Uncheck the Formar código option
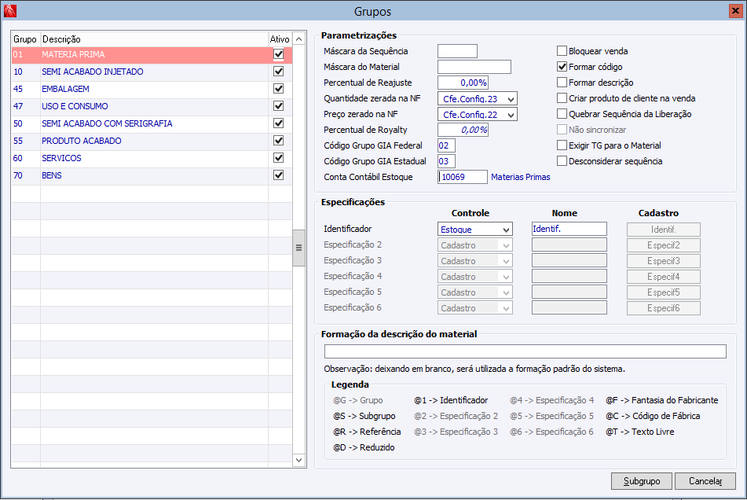Image resolution: width=747 pixels, height=500 pixels. 562,67
